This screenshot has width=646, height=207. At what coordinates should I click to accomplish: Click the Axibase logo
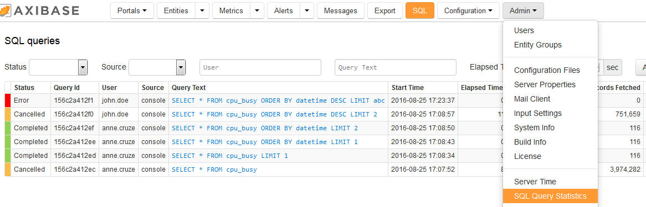[x=40, y=10]
